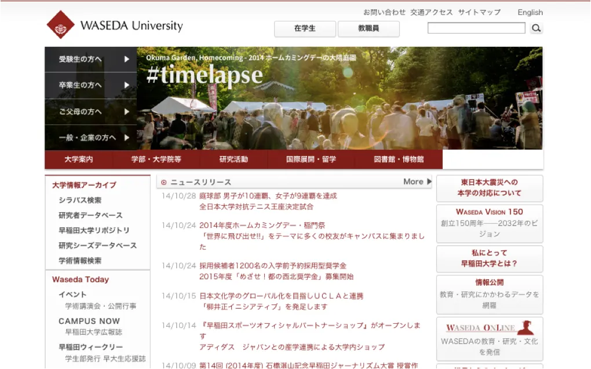This screenshot has width=591, height=369.
Task: Click More text link in news header
Action: 413,182
